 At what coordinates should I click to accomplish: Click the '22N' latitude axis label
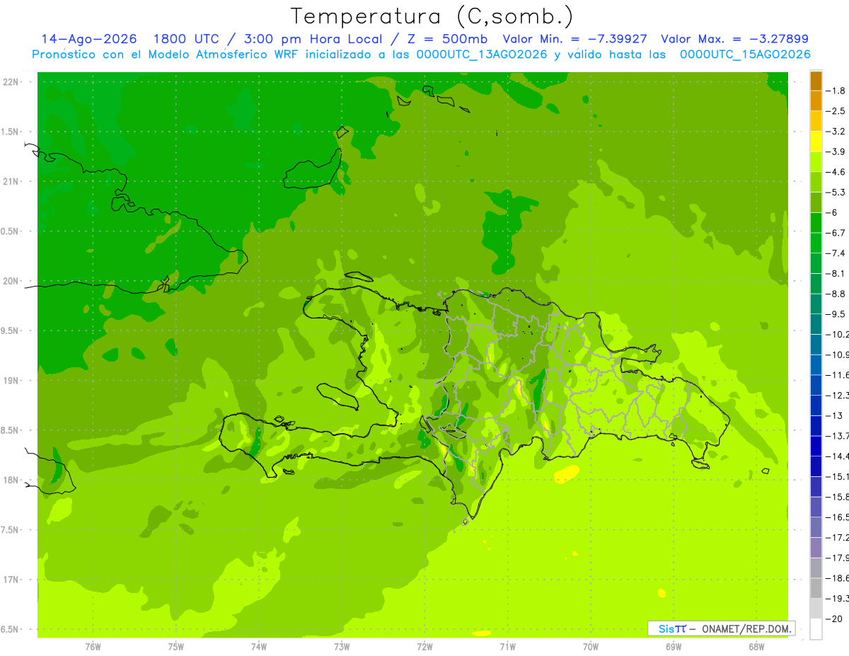click(x=11, y=82)
